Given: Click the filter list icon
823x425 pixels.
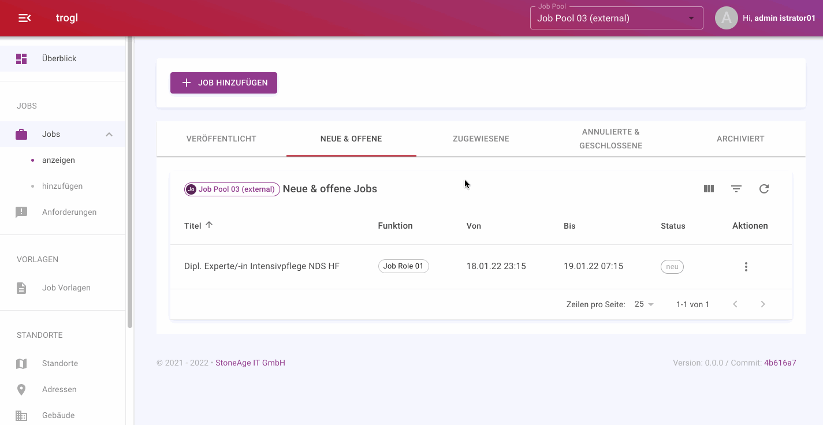Looking at the screenshot, I should (736, 189).
